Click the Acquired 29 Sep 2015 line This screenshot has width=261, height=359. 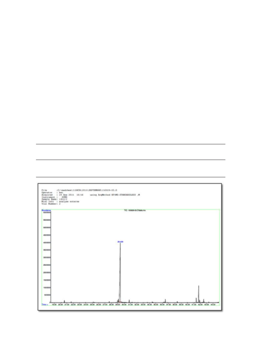(90, 195)
